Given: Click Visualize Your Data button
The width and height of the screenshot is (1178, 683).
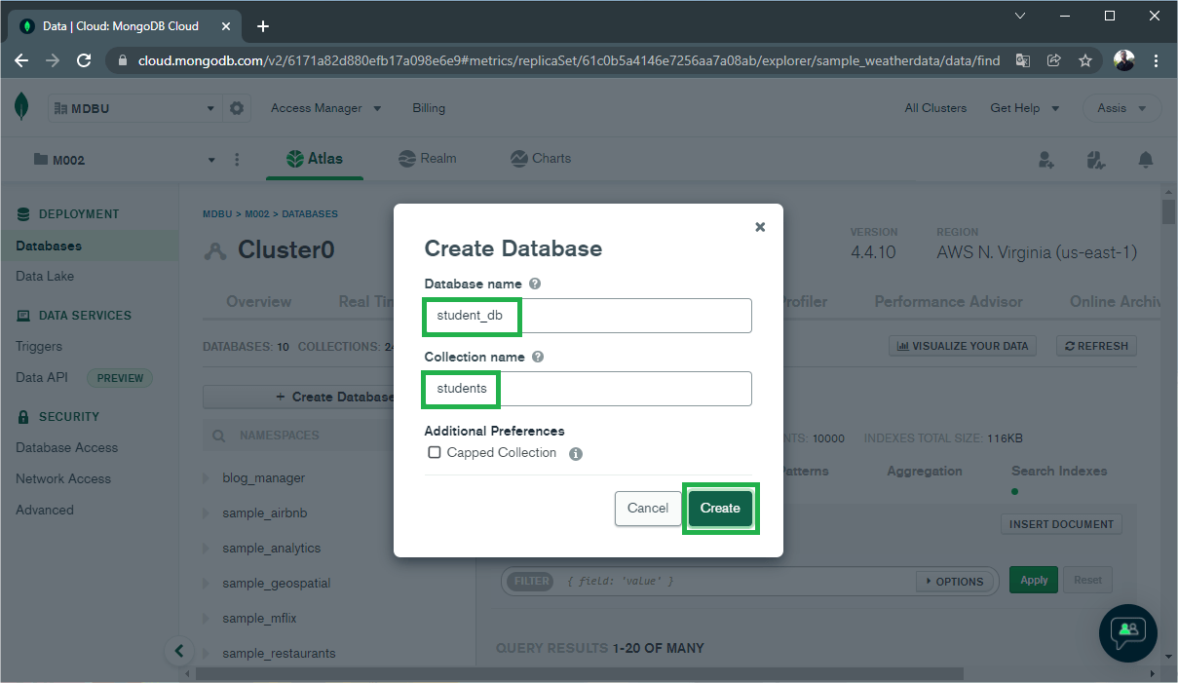Looking at the screenshot, I should [963, 346].
